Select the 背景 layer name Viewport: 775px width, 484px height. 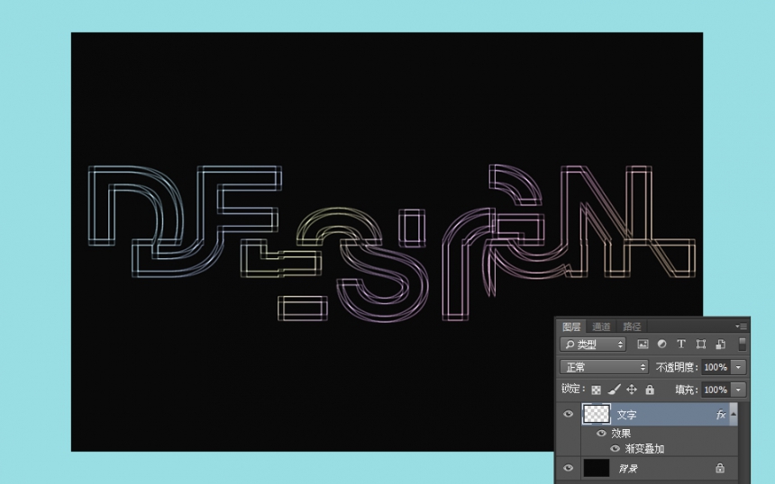628,468
